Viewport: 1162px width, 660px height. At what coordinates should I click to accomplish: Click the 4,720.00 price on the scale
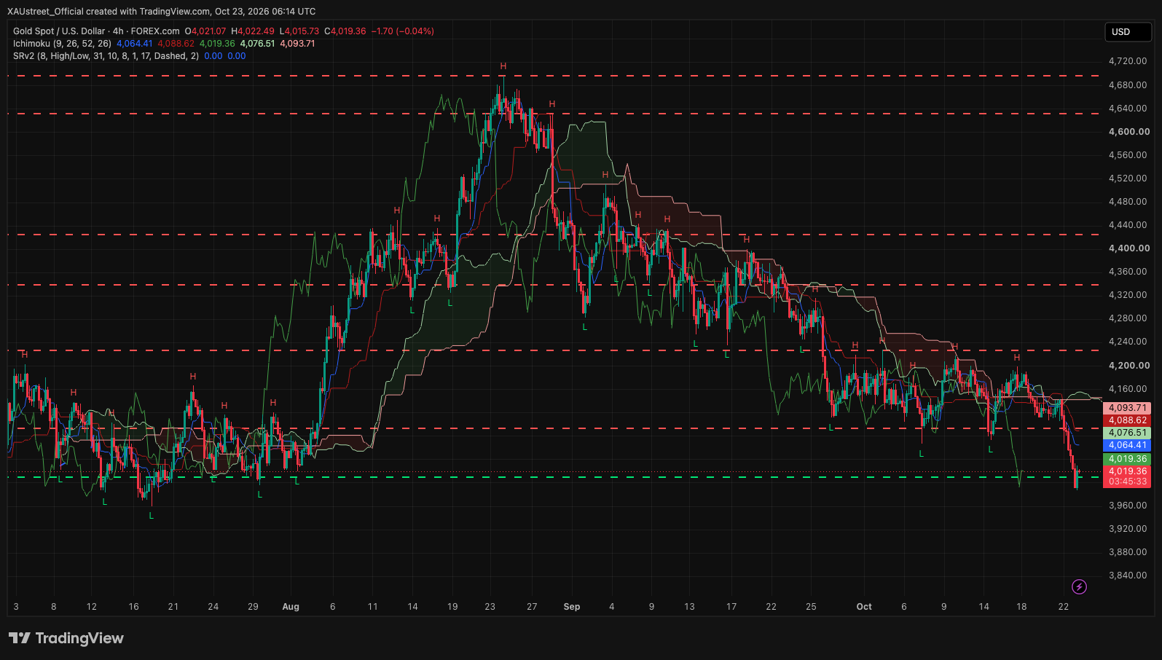[x=1128, y=61]
